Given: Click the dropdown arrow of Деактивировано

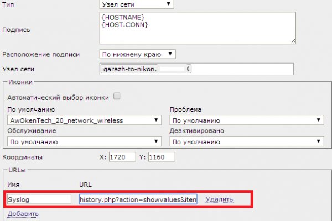Looking at the screenshot, I should click(319, 141).
